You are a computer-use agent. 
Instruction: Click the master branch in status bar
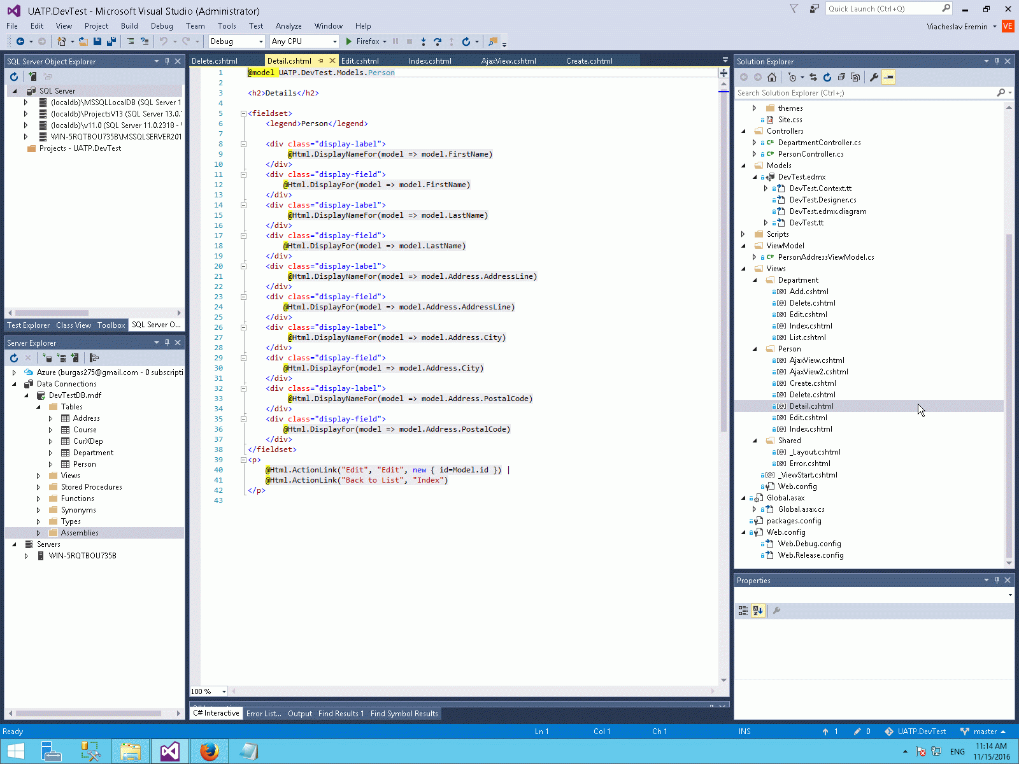983,732
